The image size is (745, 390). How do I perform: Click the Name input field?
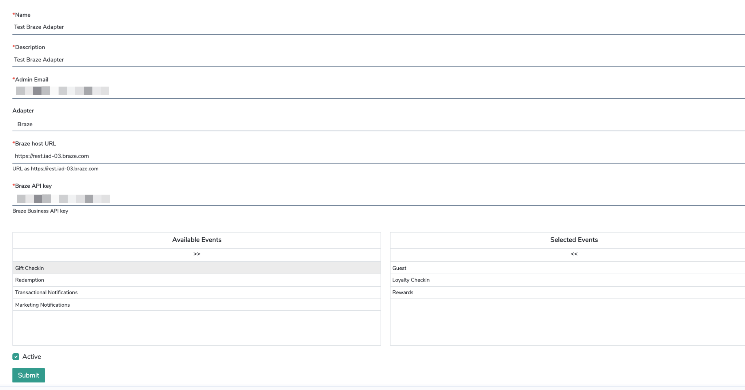(378, 27)
